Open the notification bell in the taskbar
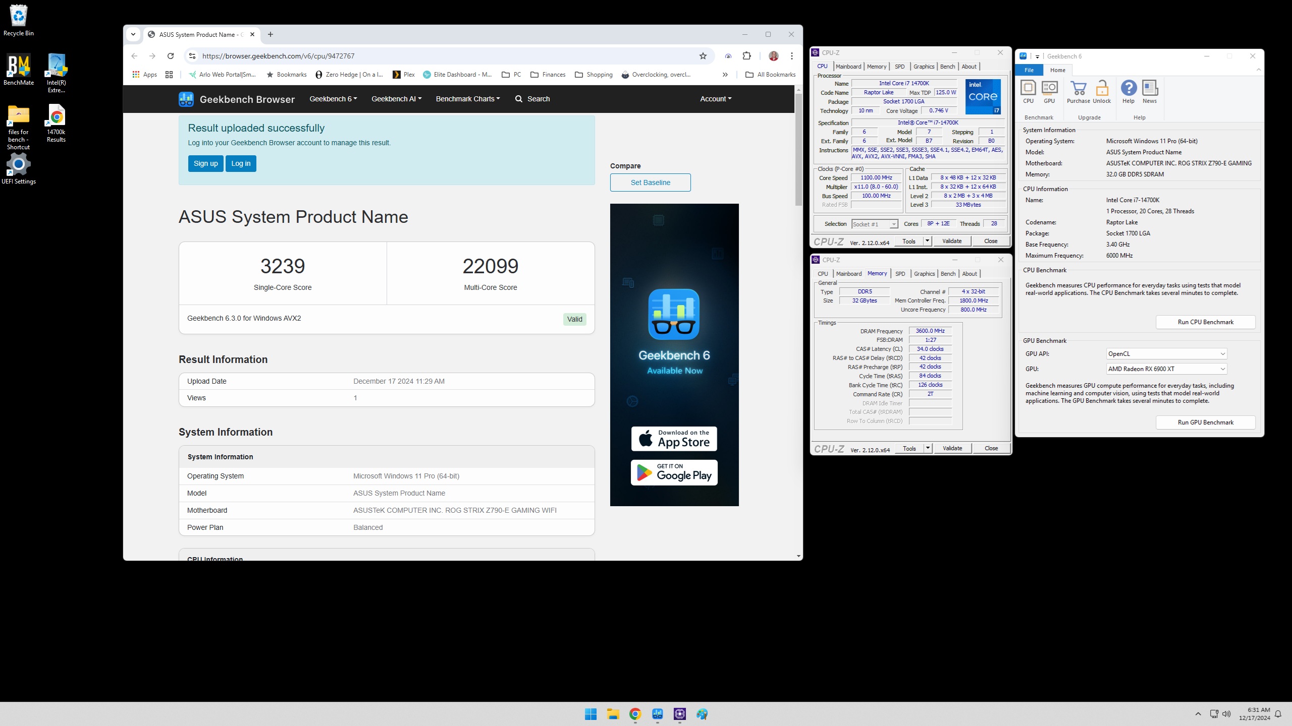This screenshot has height=726, width=1292. (x=1278, y=714)
